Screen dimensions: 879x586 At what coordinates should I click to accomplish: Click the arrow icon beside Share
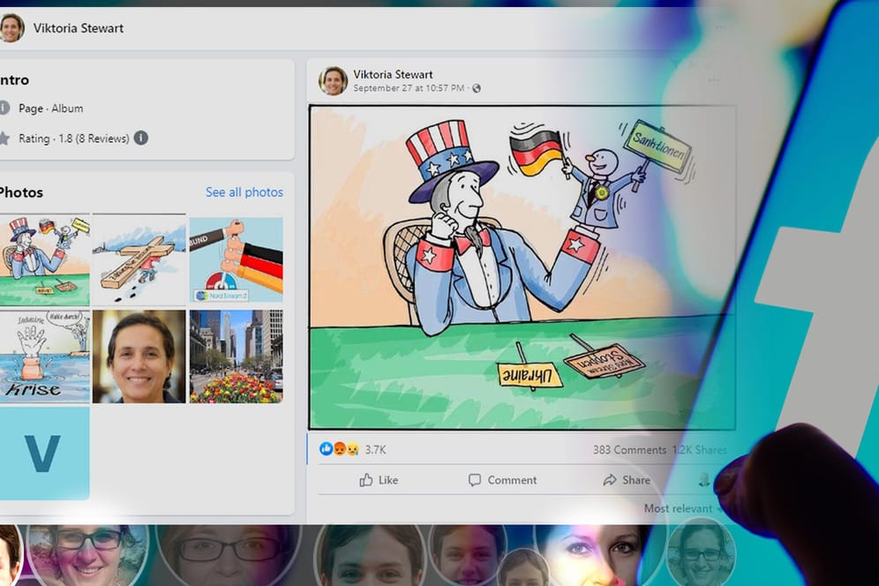609,480
